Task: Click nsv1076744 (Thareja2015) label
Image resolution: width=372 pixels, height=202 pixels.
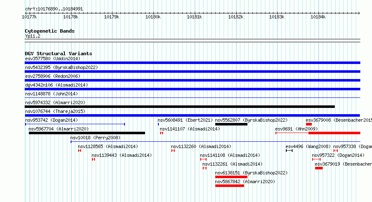Action: click(x=55, y=111)
